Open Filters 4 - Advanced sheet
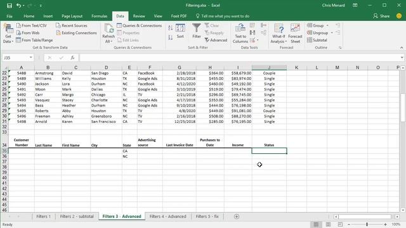 pyautogui.click(x=167, y=217)
